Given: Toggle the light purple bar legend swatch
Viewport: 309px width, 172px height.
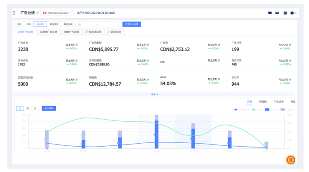Looking at the screenshot, I should (x=282, y=110).
